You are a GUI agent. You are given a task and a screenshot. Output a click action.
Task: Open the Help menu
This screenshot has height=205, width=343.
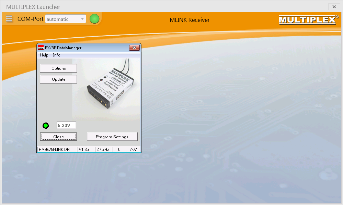click(44, 55)
